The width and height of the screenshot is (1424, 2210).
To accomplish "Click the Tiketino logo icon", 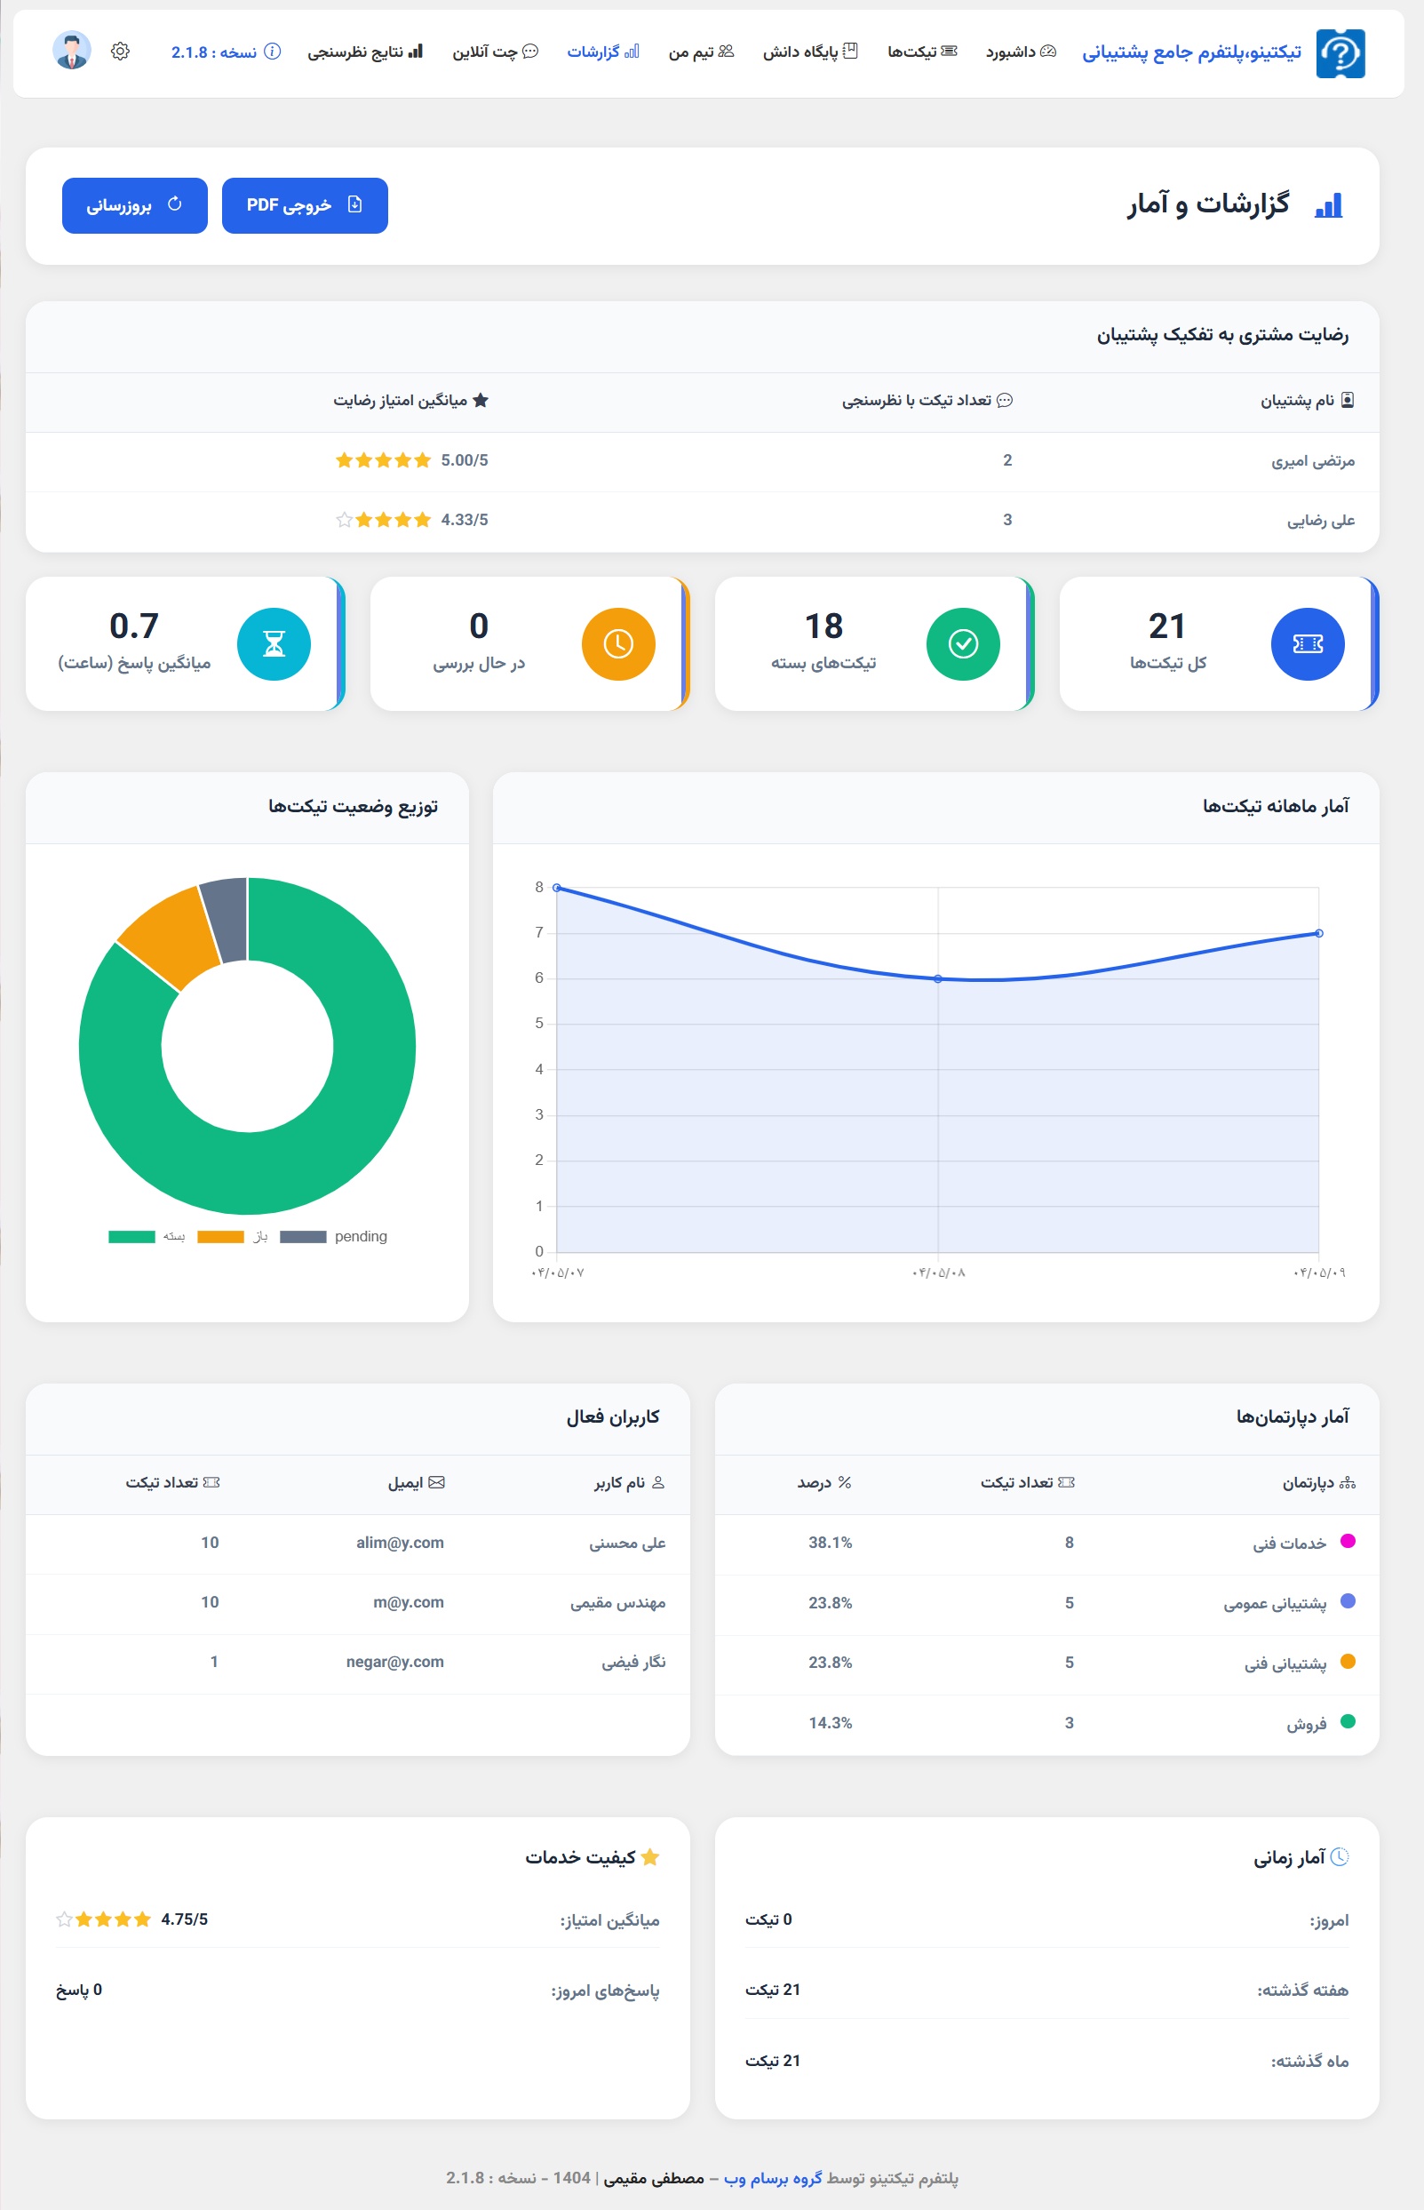I will (1340, 53).
